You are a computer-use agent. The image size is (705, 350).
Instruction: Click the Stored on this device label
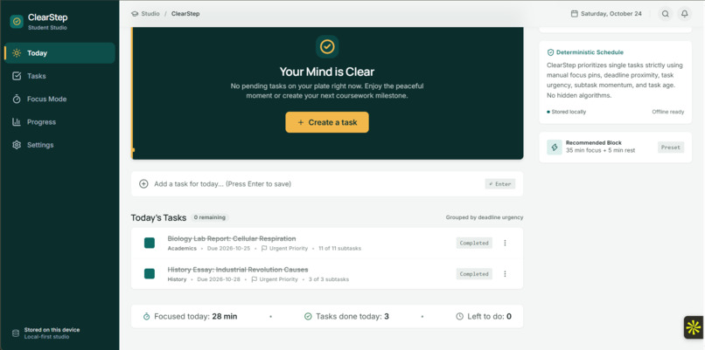pos(52,330)
